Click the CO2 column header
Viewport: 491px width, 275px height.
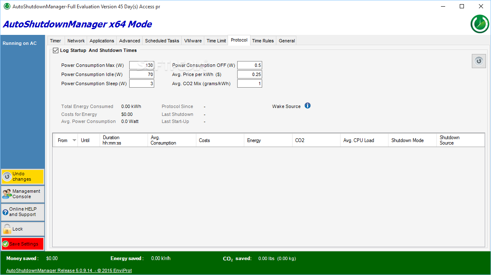[316, 140]
